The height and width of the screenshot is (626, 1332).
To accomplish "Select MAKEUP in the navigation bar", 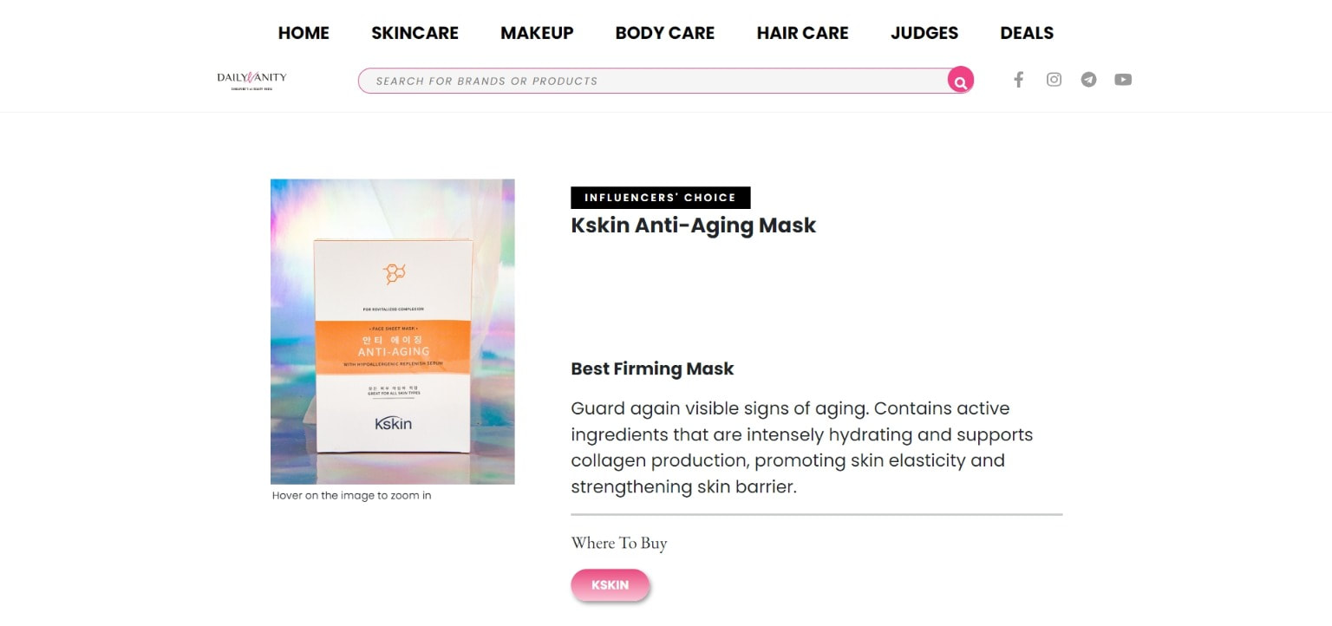I will coord(537,33).
